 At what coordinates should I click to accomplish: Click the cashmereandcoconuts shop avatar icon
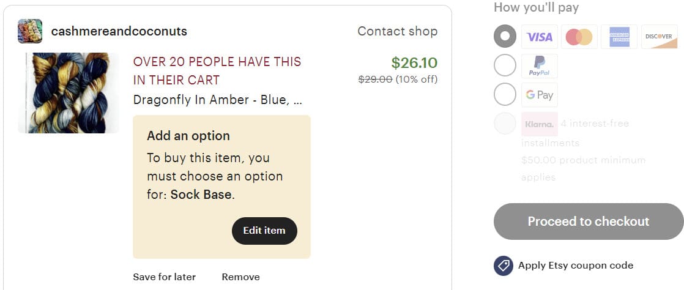pyautogui.click(x=30, y=31)
